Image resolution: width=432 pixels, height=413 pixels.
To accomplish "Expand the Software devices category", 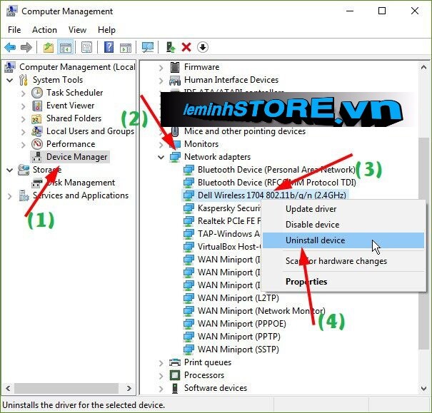I will pos(161,389).
